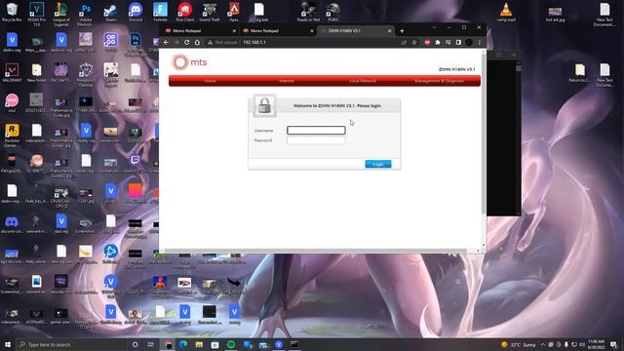Open Management & Diagnosis menu
The height and width of the screenshot is (351, 624).
(x=439, y=81)
